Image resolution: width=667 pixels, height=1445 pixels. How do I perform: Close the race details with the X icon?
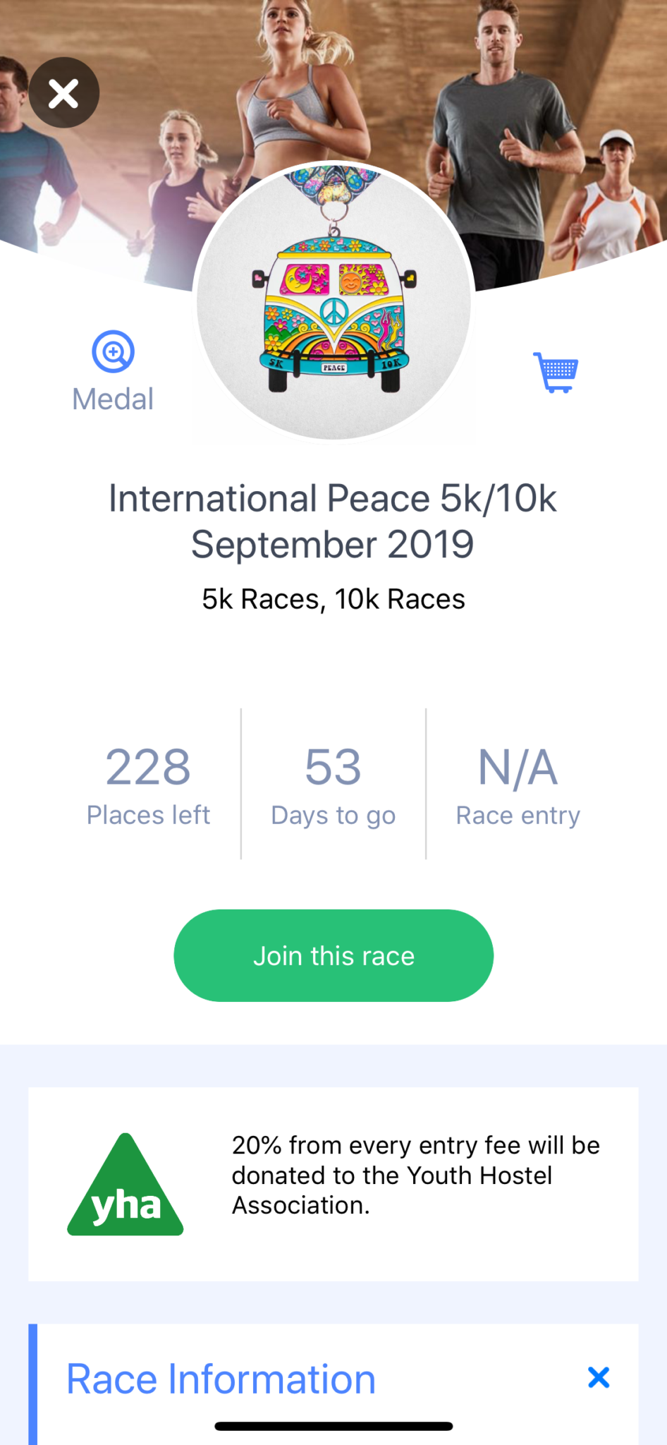(63, 92)
